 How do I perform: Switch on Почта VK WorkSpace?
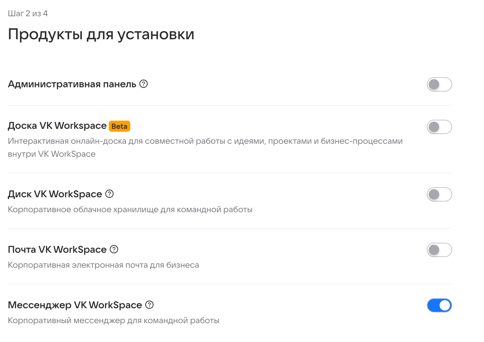click(439, 250)
